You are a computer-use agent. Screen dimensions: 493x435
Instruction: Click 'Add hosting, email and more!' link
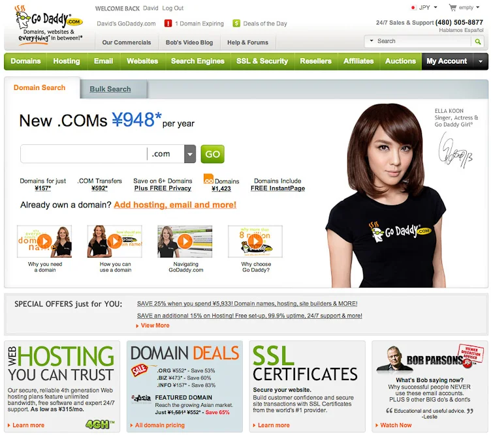coord(175,205)
